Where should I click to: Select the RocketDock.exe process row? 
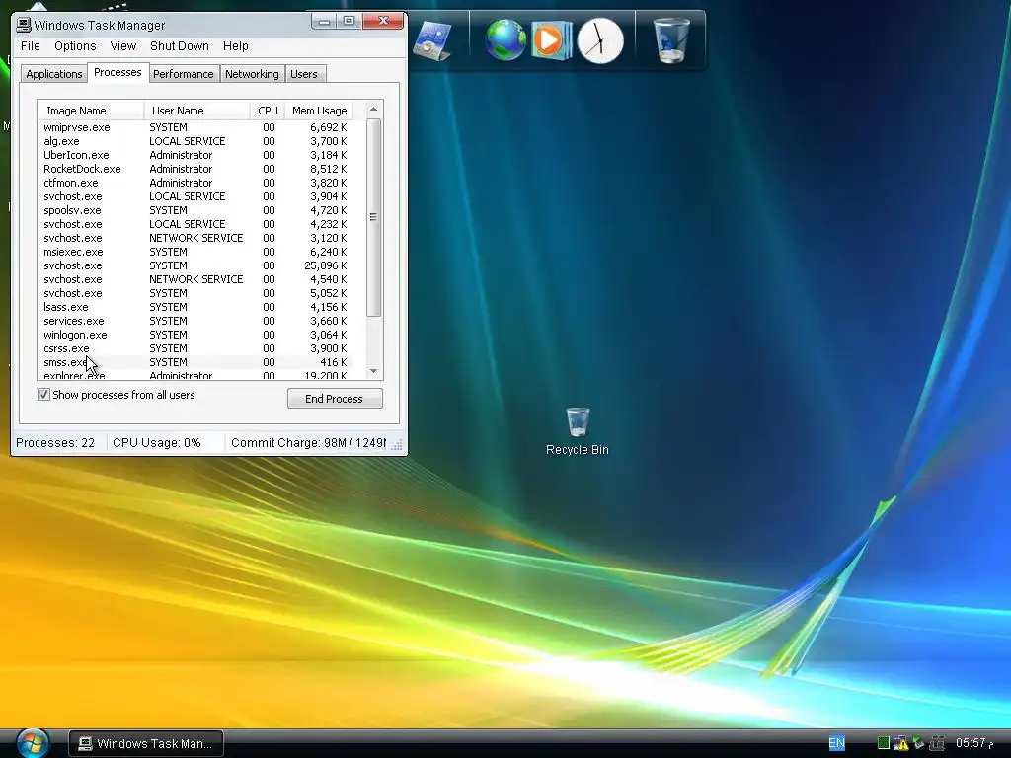(x=196, y=169)
